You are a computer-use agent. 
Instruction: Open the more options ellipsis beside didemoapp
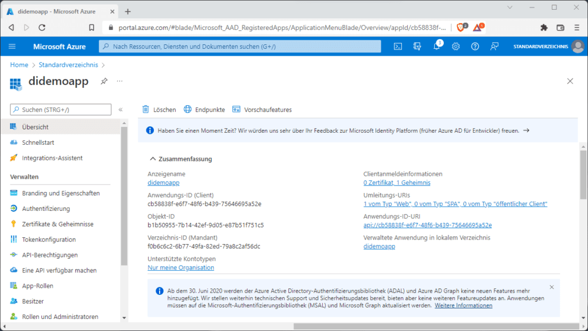point(119,81)
